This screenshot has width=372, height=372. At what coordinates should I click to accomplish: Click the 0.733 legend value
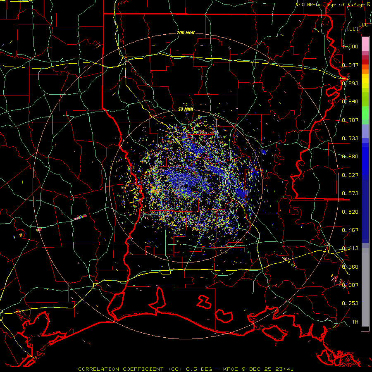coord(350,138)
